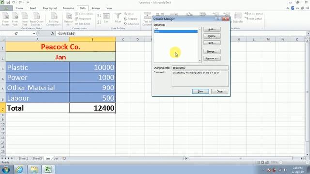310x174 pixels.
Task: Click the Subtotal icon
Action: pos(238,18)
